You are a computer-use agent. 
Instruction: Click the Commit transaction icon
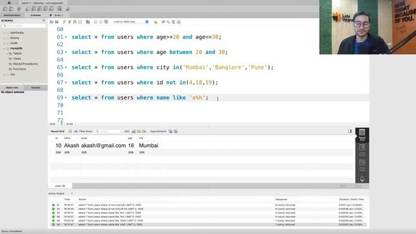pyautogui.click(x=96, y=21)
